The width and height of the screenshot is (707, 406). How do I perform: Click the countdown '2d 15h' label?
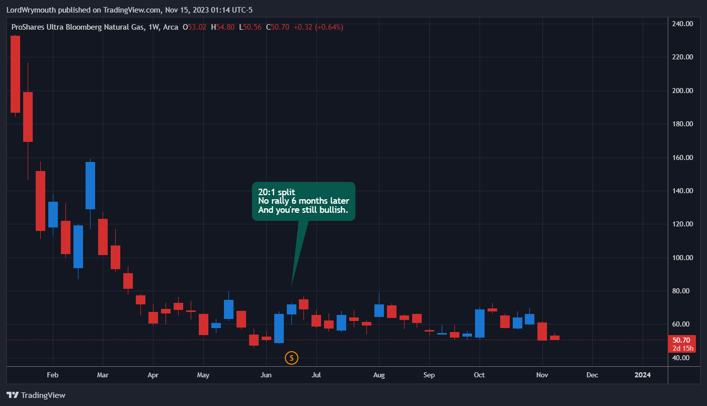(684, 348)
